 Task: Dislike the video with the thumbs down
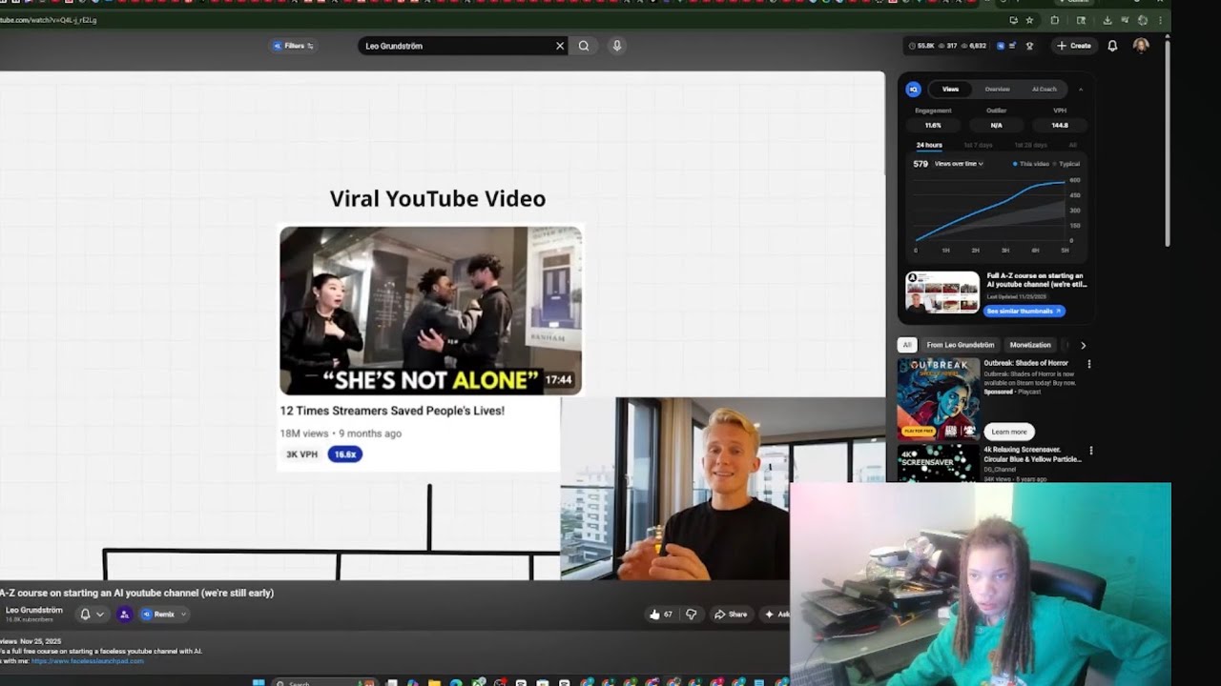point(692,615)
